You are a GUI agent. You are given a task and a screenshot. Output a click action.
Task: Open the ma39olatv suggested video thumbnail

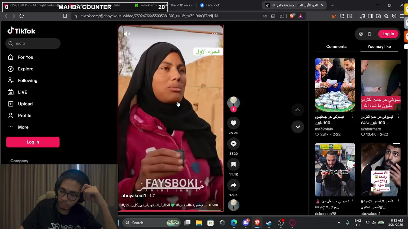pos(335,85)
